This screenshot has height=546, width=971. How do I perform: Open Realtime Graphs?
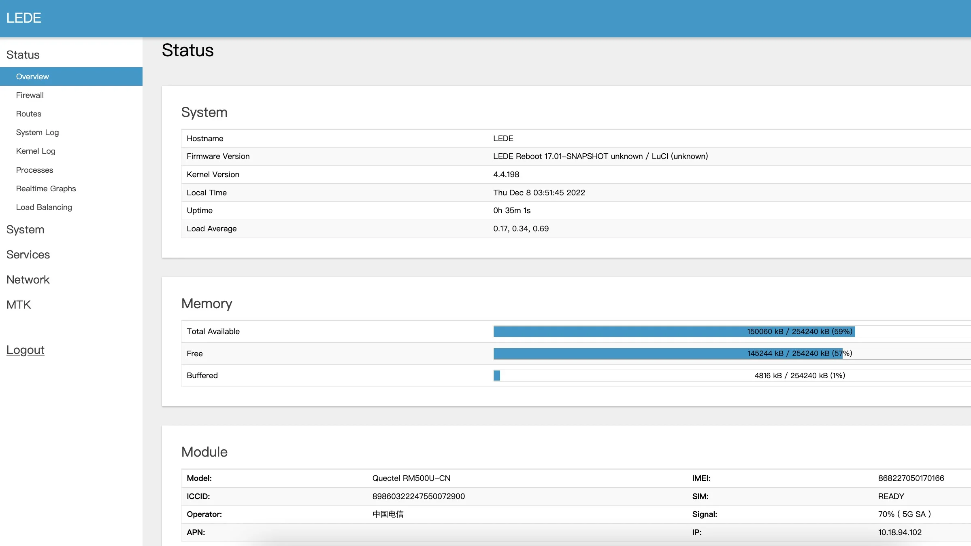pos(46,188)
